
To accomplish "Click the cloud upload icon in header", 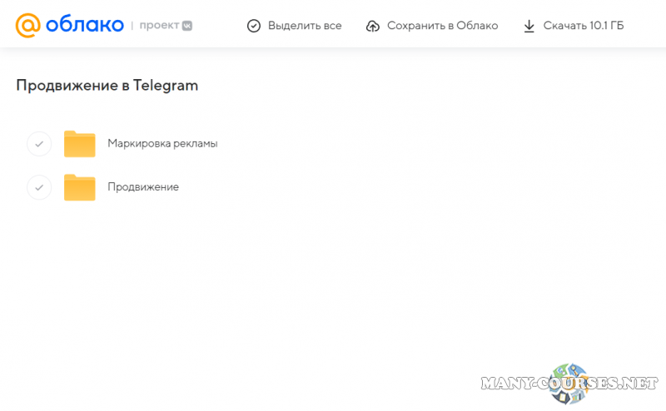I will (x=373, y=26).
